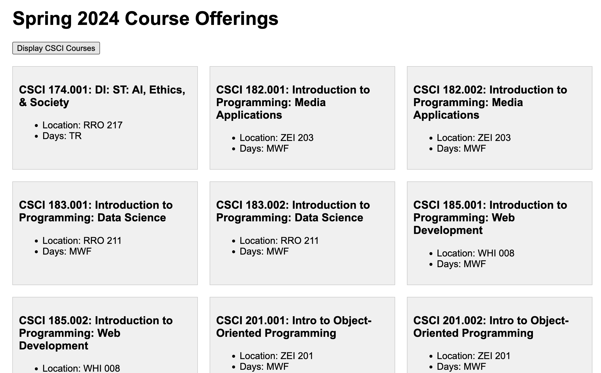This screenshot has width=601, height=373.
Task: Click Location RRO 217 in CSCI 174.001
Action: click(x=82, y=125)
